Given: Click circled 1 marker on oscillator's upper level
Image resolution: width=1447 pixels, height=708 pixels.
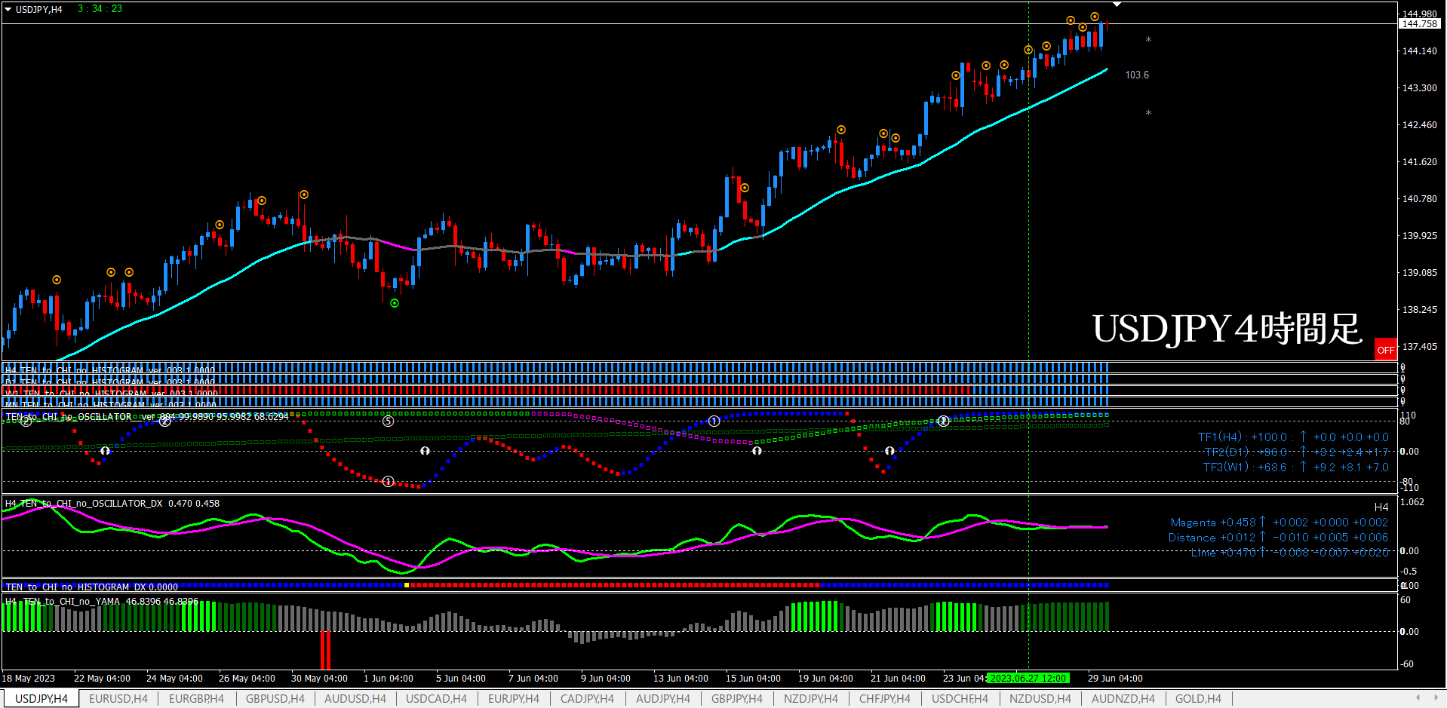Looking at the screenshot, I should (x=714, y=421).
